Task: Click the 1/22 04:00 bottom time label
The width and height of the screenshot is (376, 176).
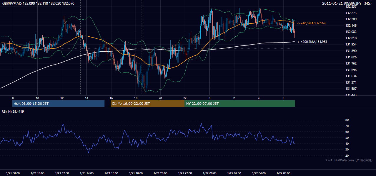Action: tap(259, 173)
